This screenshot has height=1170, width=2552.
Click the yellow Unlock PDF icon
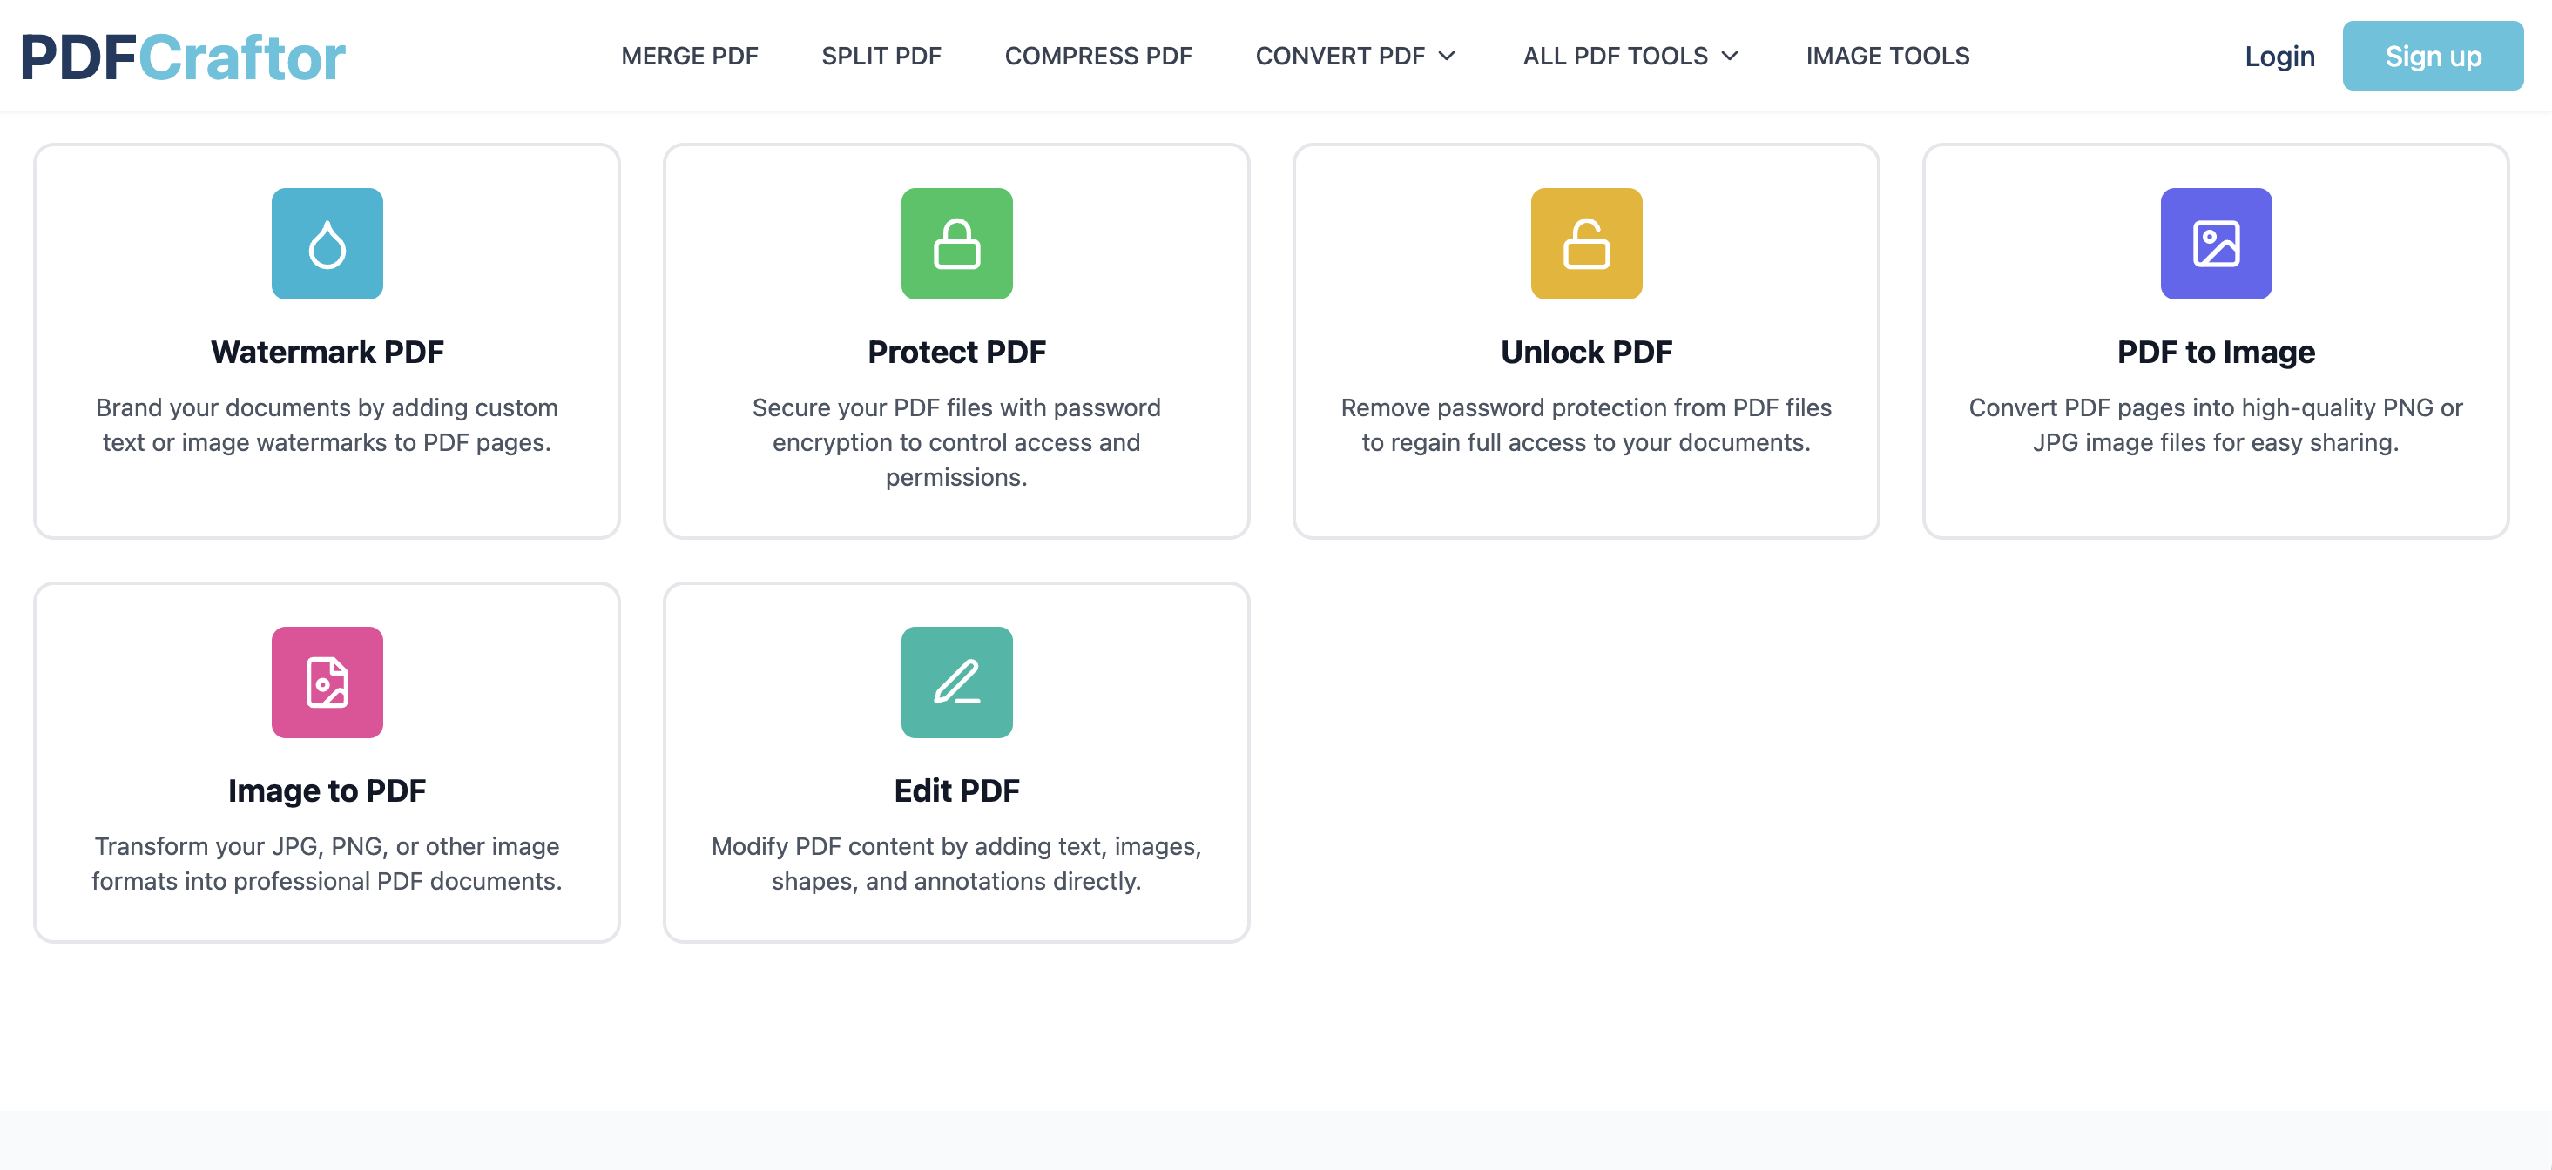(x=1585, y=244)
